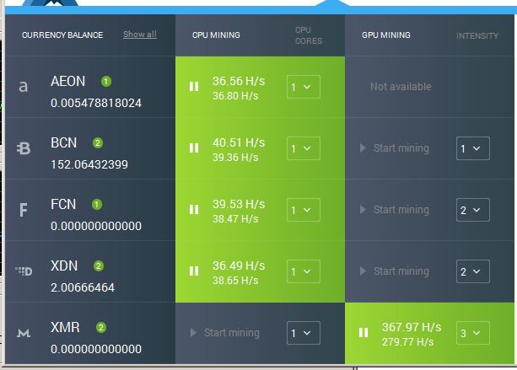
Task: Open XDN GPU intensity dropdown
Action: 473,271
